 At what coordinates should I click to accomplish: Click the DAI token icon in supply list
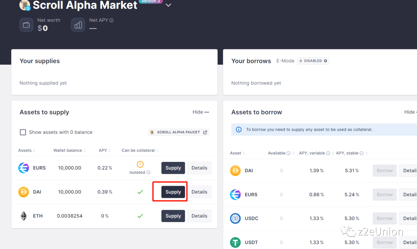pyautogui.click(x=24, y=192)
